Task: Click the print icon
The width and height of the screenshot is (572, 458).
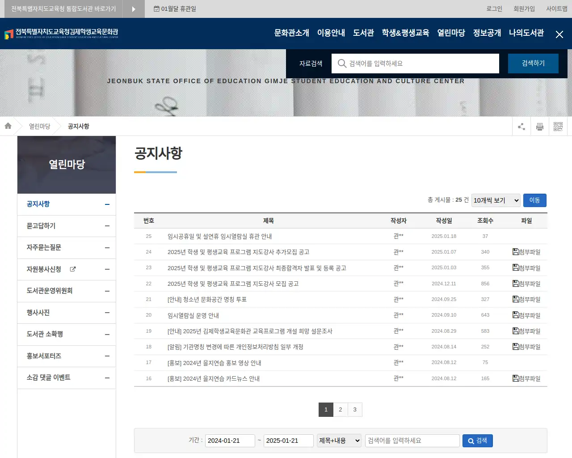Action: (540, 127)
